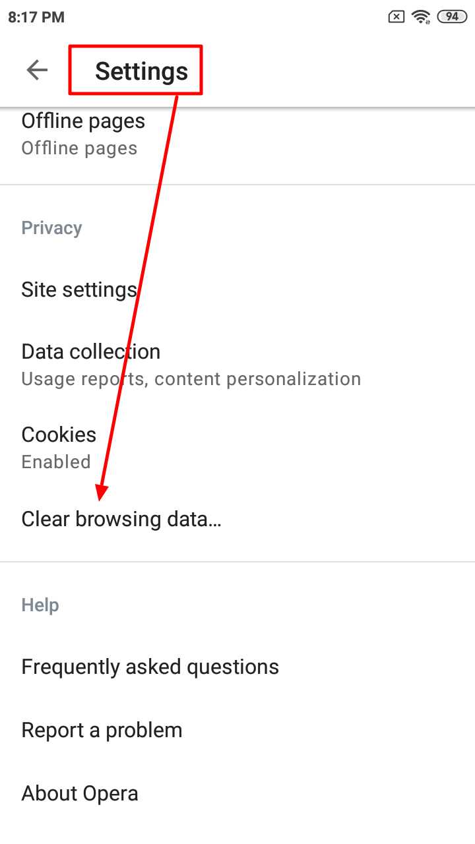This screenshot has width=475, height=844.
Task: Tap the back arrow icon
Action: pyautogui.click(x=37, y=70)
